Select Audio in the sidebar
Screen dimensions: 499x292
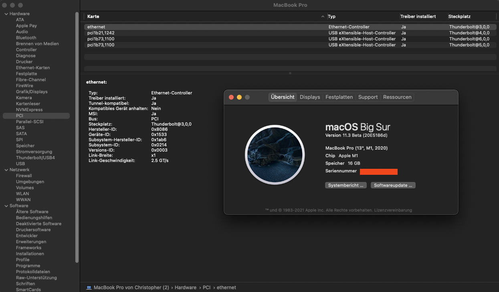point(22,32)
